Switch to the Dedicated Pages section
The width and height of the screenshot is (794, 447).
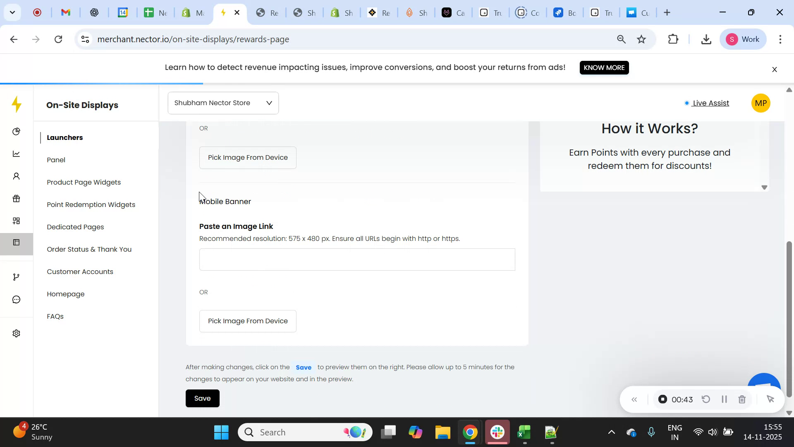pyautogui.click(x=75, y=227)
